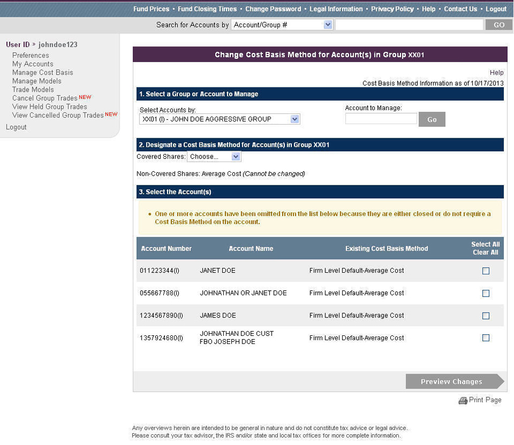Screen dimensions: 514x445
Task: Click account number 011223344(I)
Action: tap(159, 271)
